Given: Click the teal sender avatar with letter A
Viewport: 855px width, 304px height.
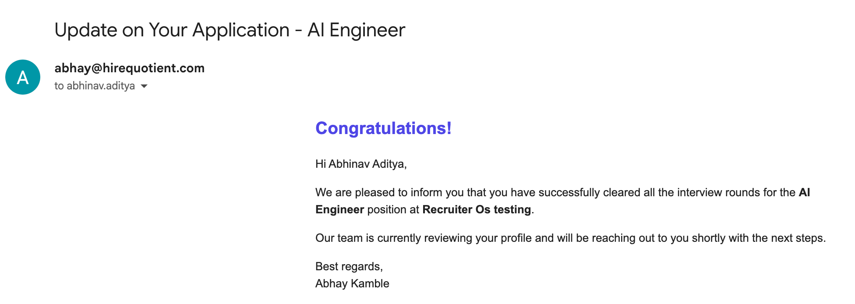Looking at the screenshot, I should point(23,77).
